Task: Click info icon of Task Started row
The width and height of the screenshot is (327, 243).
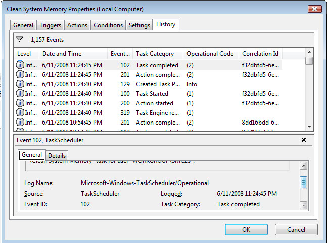Action: point(20,93)
